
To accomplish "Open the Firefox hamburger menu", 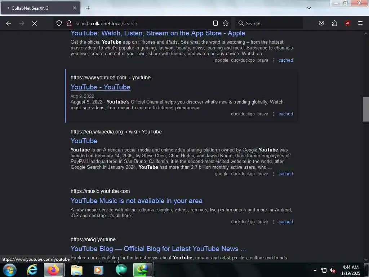I will tap(360, 23).
